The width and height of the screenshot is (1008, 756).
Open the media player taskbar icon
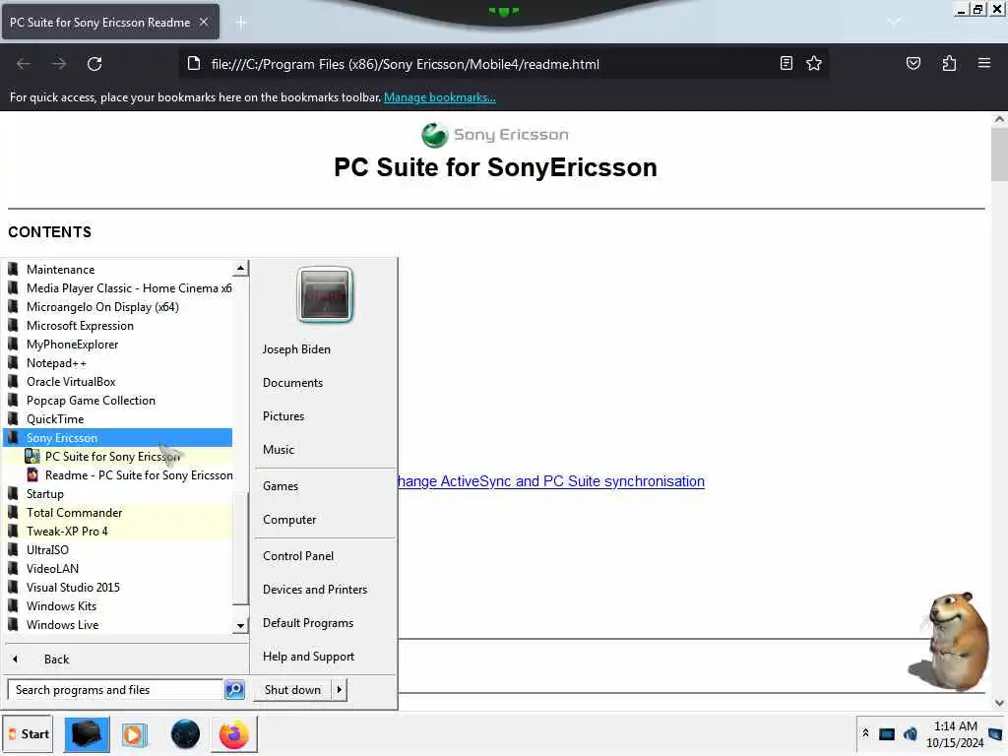[135, 734]
